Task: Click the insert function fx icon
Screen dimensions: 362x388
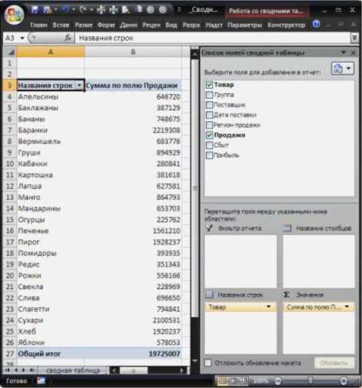Action: (67, 37)
